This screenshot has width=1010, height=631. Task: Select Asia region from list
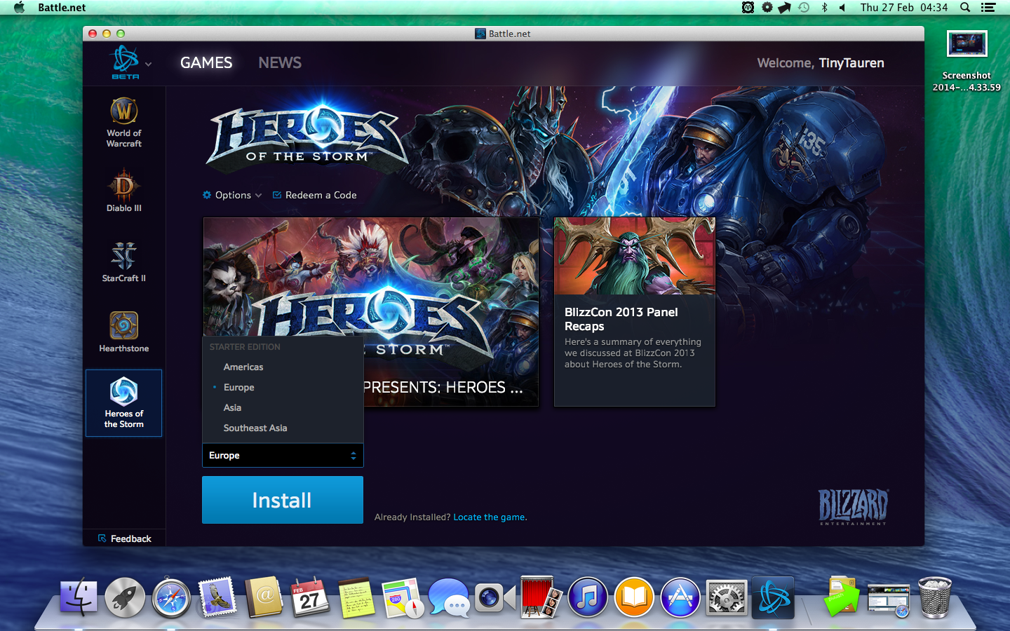232,407
